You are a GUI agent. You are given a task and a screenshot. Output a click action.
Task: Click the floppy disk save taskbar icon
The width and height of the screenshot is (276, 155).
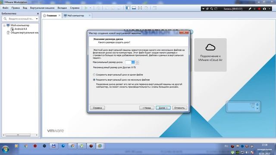53,146
